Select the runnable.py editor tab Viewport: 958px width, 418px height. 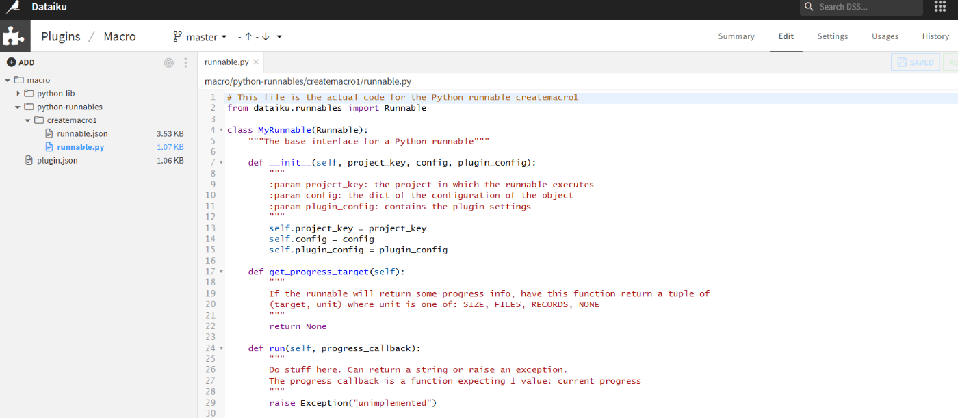226,62
